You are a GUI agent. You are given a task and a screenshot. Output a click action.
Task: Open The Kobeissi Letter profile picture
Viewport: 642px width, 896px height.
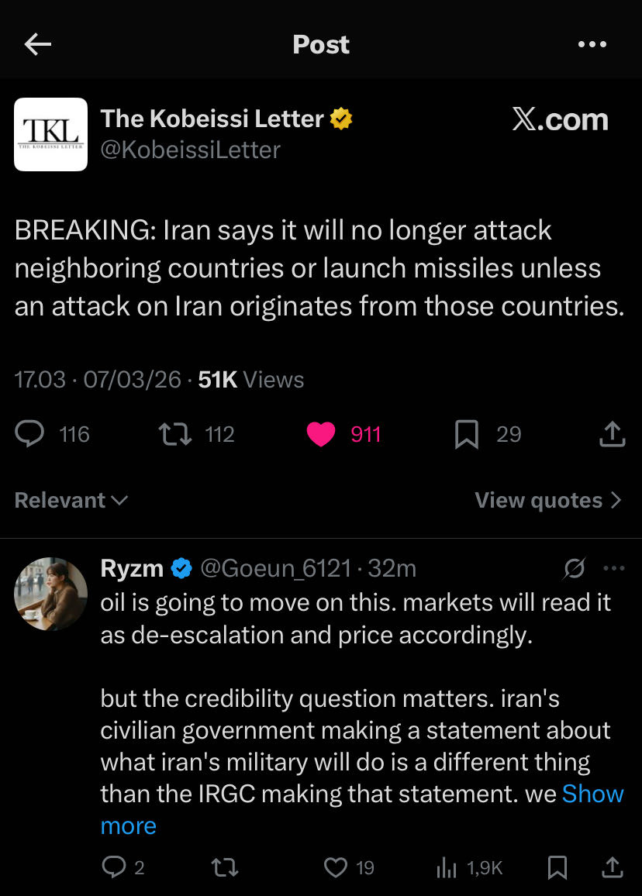51,134
